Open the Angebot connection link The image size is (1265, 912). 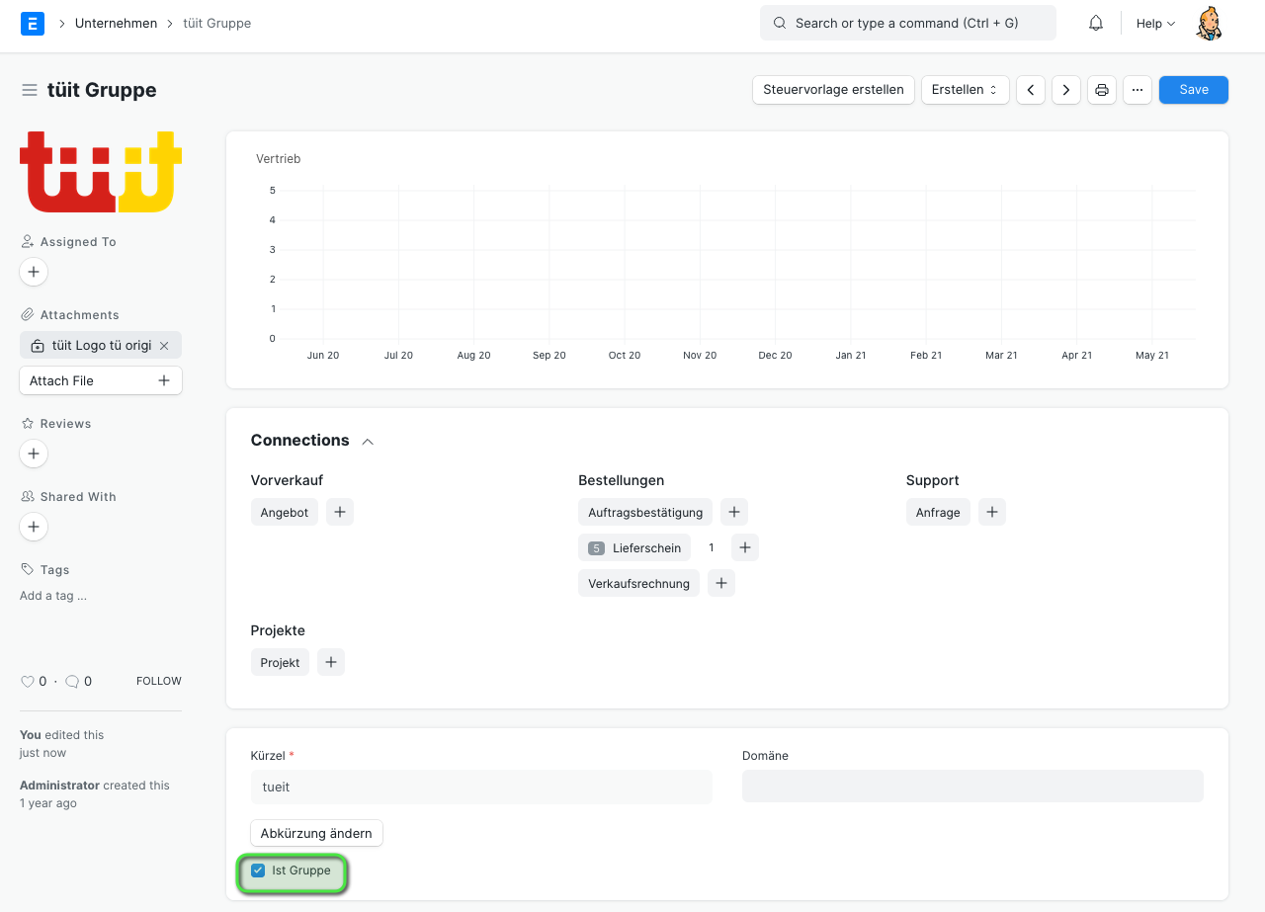[285, 512]
